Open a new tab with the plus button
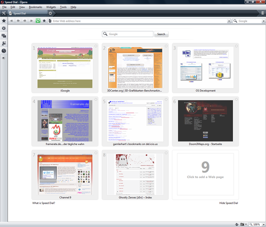Image resolution: width=266 pixels, height=227 pixels. (x=50, y=13)
